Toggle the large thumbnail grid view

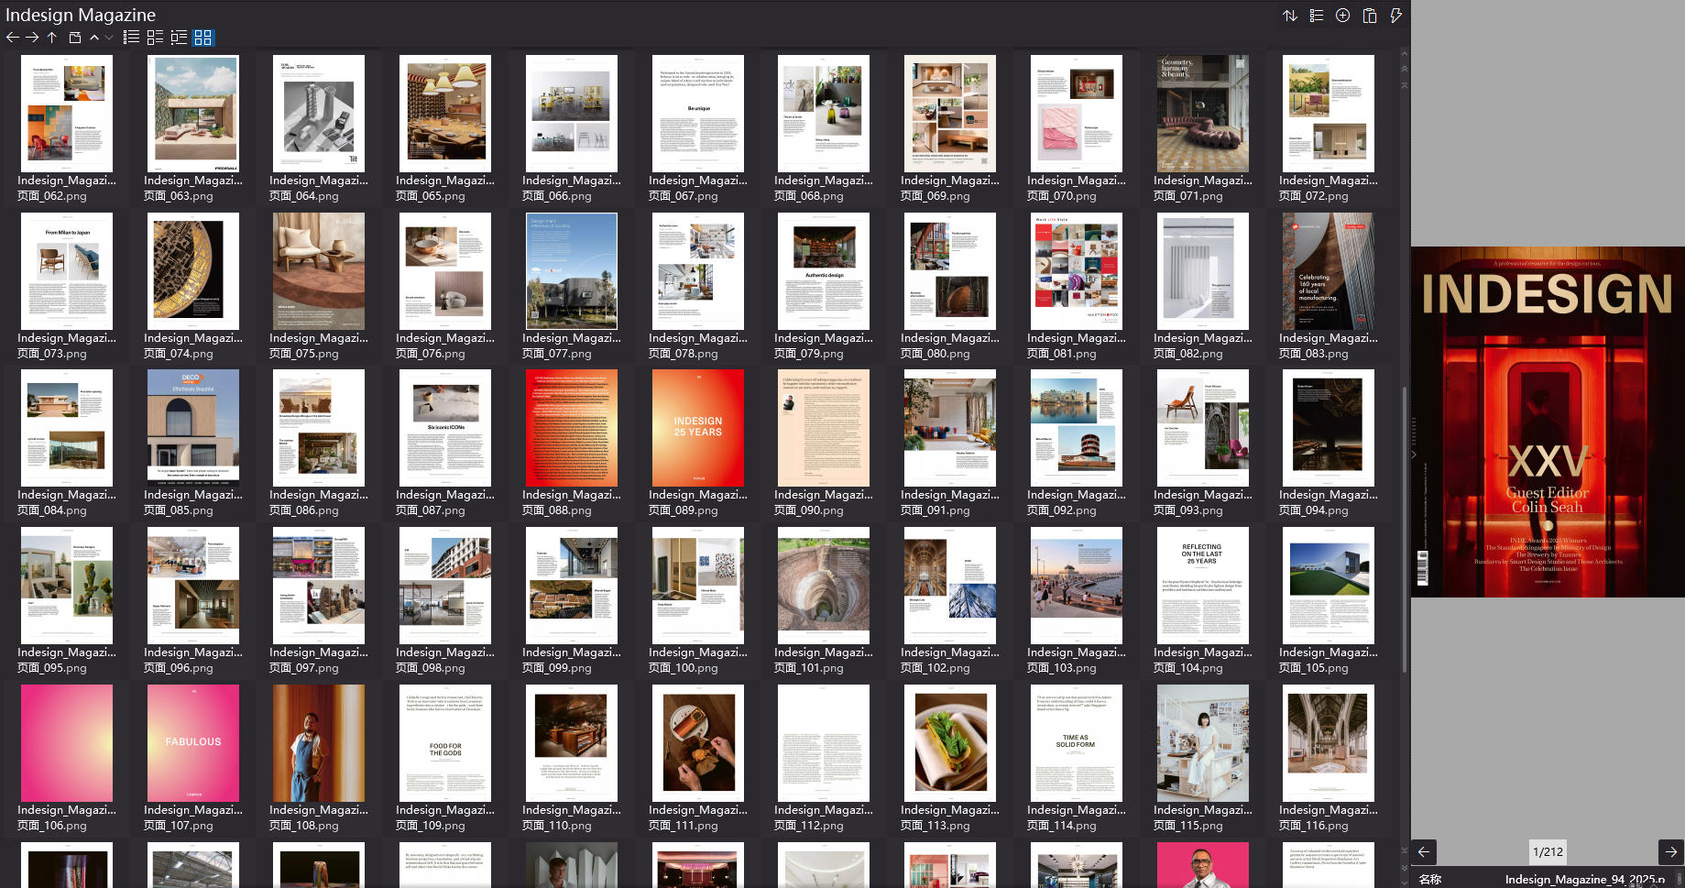(203, 38)
